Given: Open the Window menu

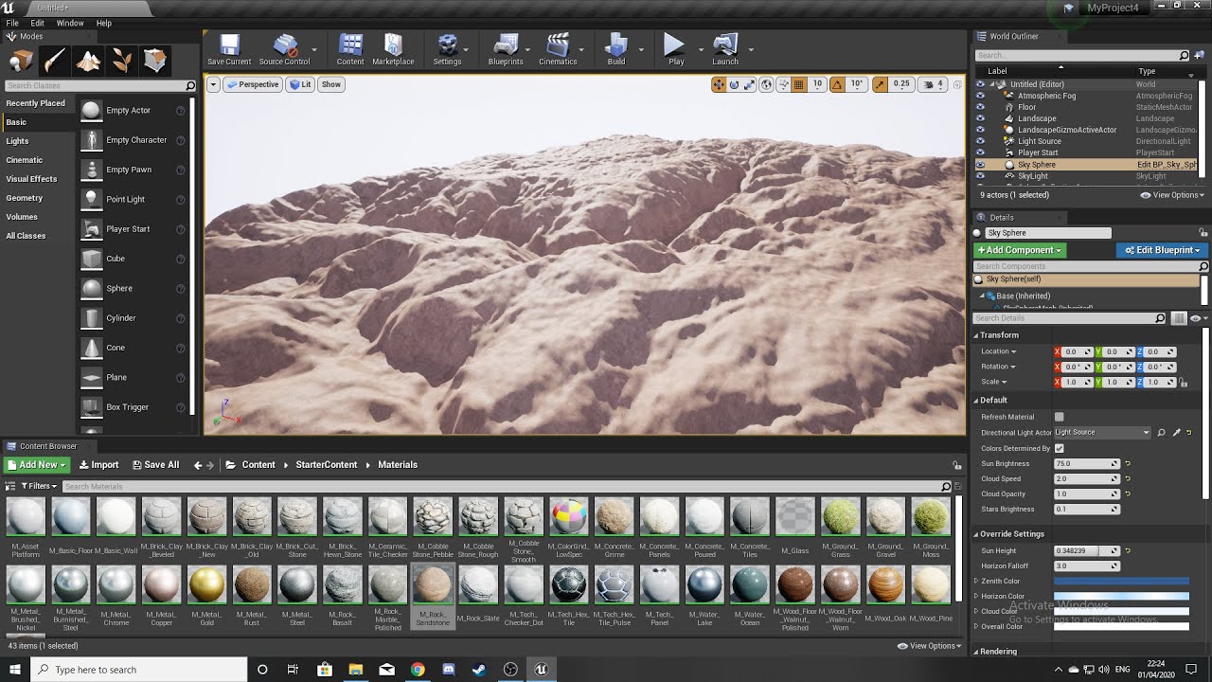Looking at the screenshot, I should 70,23.
